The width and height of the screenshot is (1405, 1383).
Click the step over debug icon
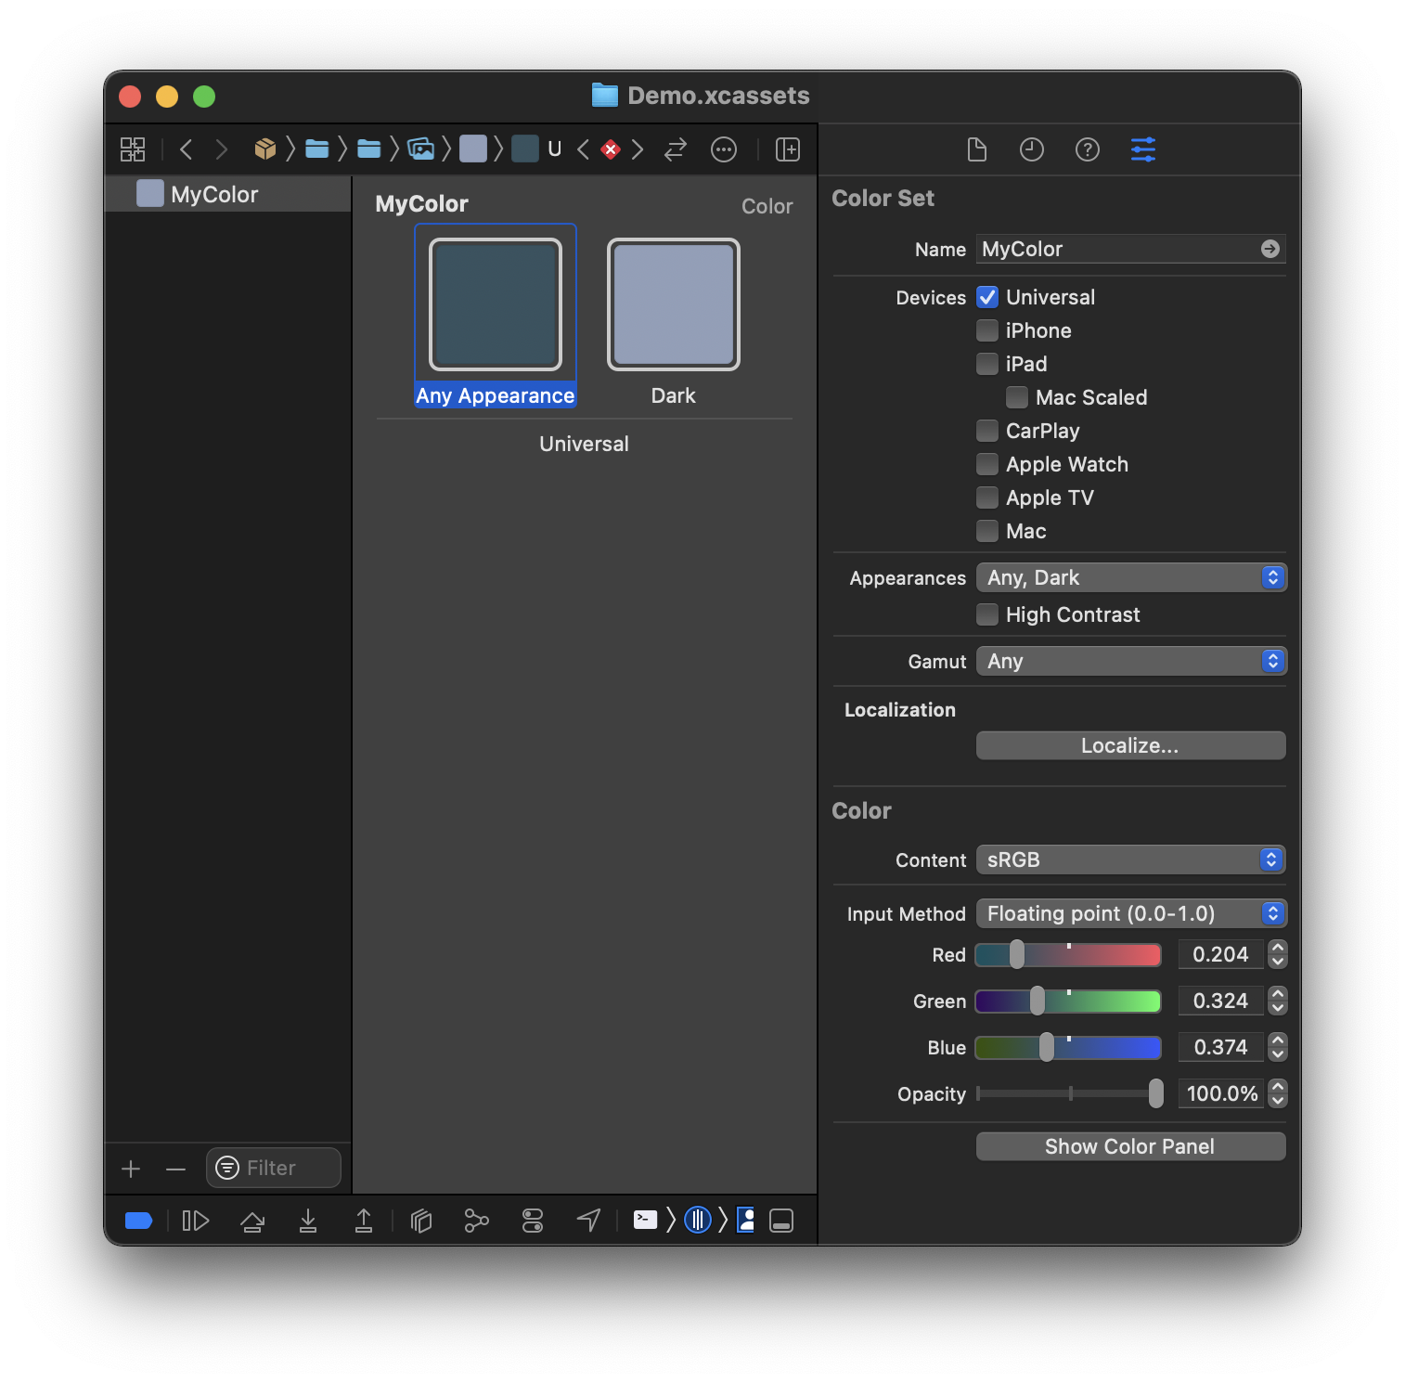(x=252, y=1221)
